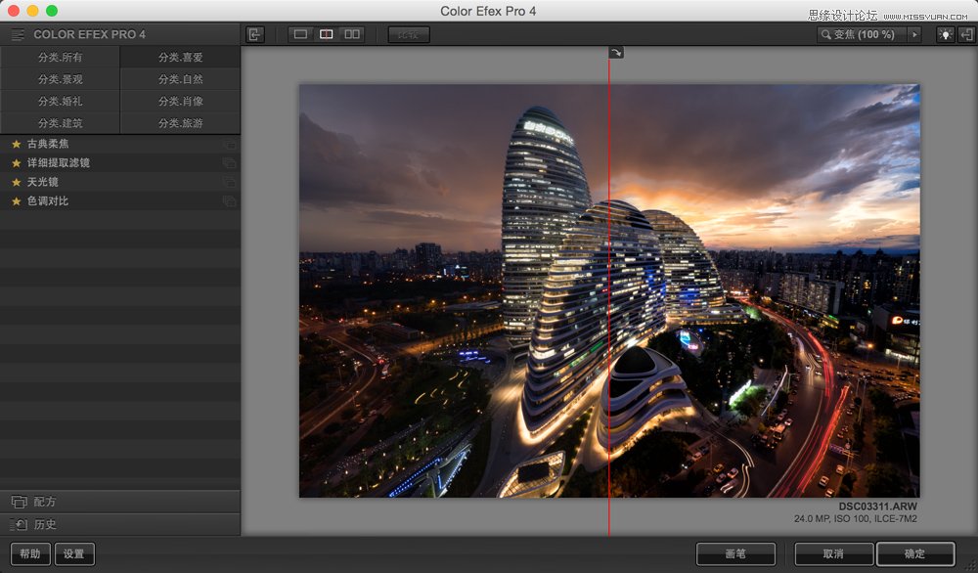Click the 画笔 brush button
Image resolution: width=978 pixels, height=573 pixels.
tap(736, 553)
